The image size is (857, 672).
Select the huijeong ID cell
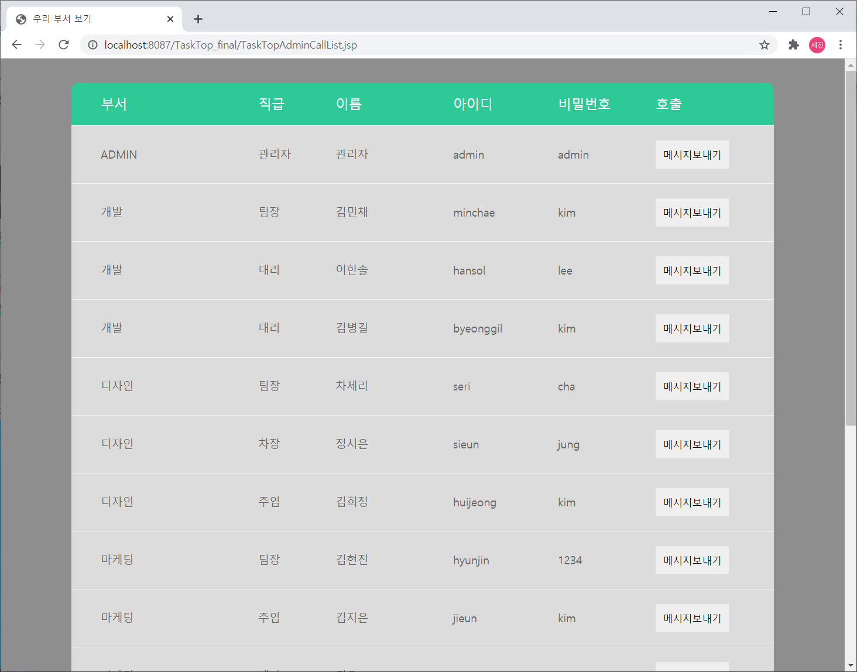(475, 503)
